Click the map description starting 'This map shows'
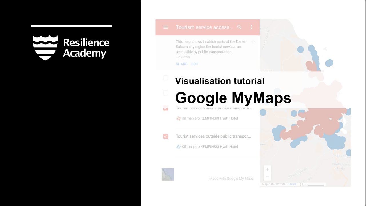Viewport: 366px width, 206px height. point(211,47)
